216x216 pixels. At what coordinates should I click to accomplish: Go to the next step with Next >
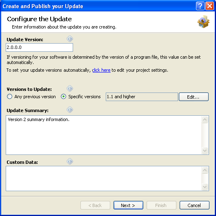point(128,205)
